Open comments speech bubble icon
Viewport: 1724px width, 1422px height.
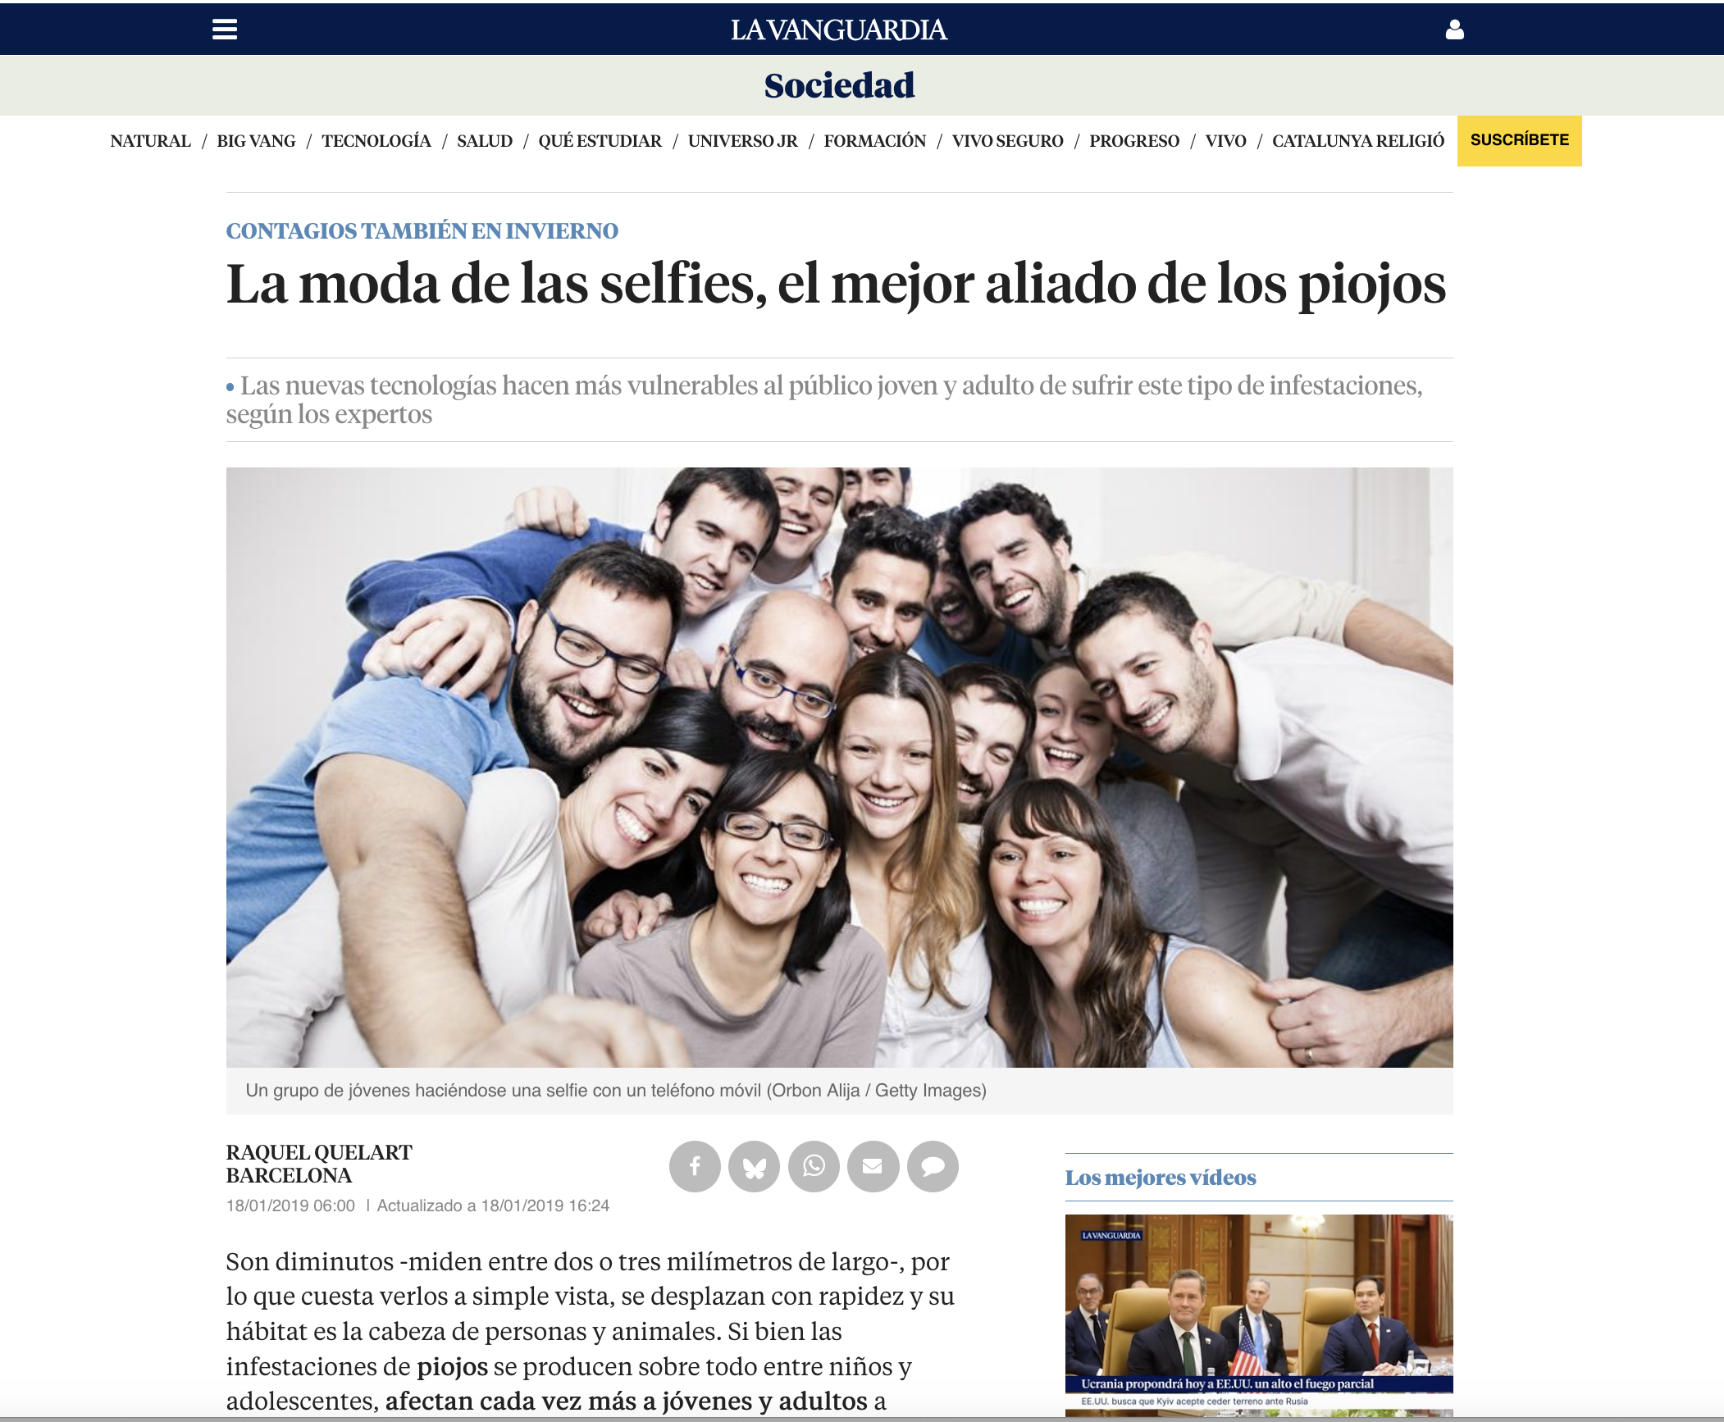click(x=933, y=1166)
